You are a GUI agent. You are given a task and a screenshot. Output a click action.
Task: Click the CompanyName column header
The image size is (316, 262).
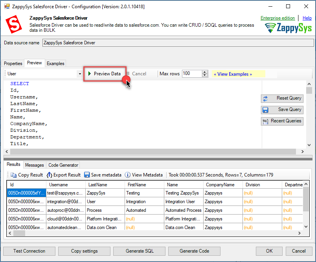(223, 185)
